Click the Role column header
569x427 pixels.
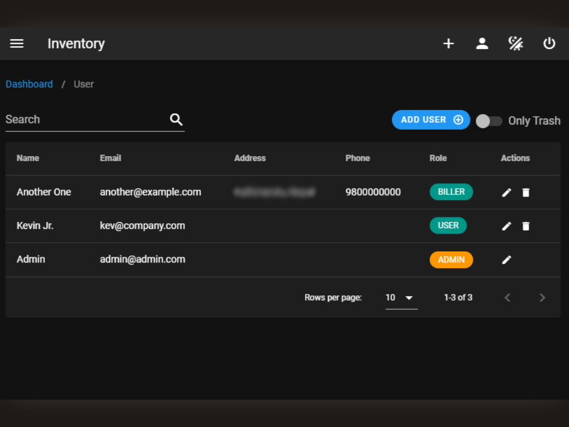(438, 158)
